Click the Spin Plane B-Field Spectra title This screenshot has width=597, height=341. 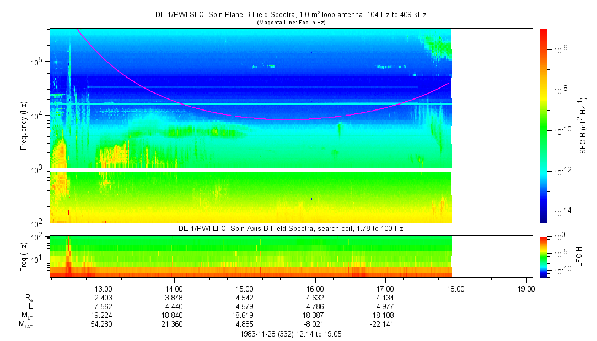click(x=290, y=15)
